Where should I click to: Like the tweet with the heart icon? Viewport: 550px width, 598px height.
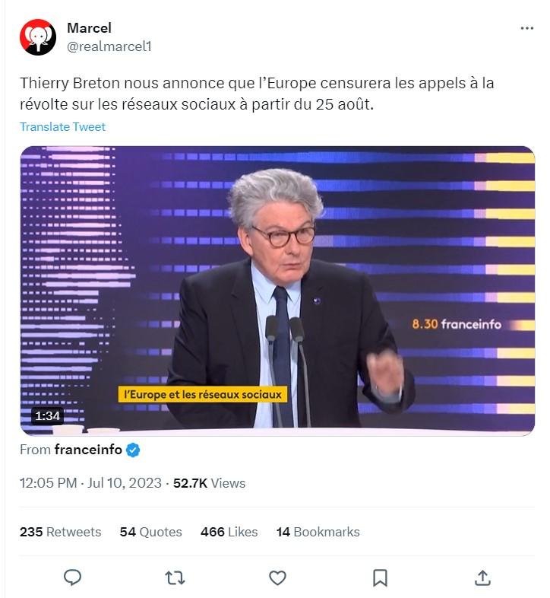[277, 577]
